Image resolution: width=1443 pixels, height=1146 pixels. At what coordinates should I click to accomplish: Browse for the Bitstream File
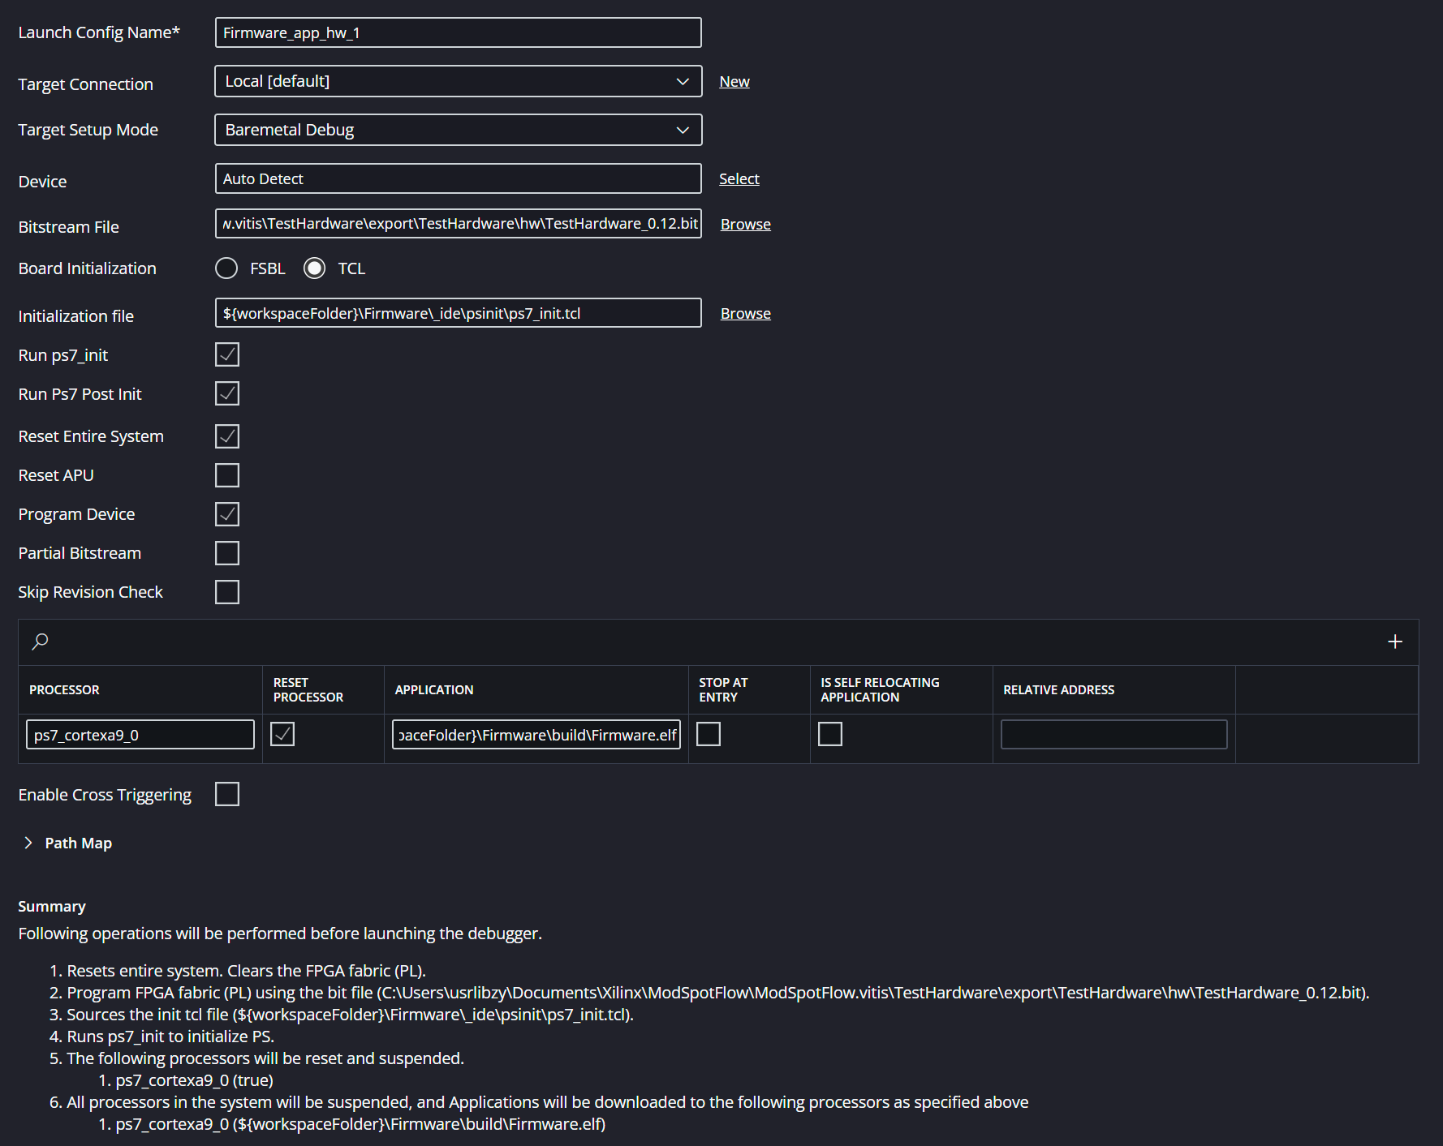(x=745, y=225)
